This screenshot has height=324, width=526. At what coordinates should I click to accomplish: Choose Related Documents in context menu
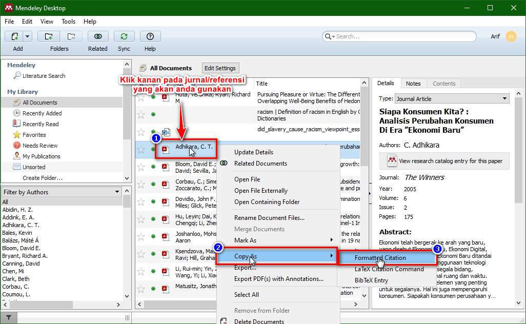pyautogui.click(x=260, y=164)
